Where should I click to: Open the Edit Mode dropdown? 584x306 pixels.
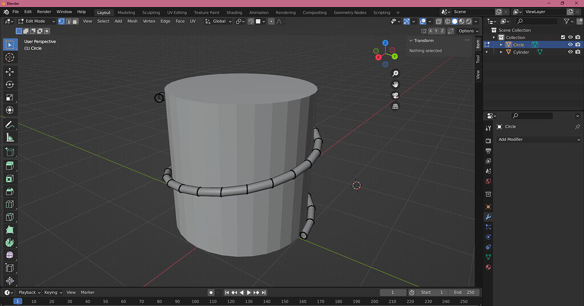coord(36,21)
